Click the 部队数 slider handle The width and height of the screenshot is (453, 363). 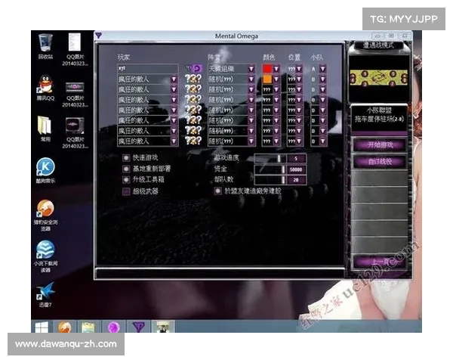point(283,180)
